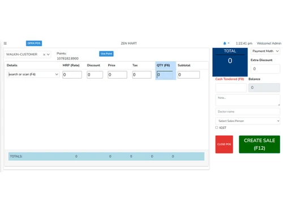The image size is (283, 212).
Task: Expand the WALKIN-CUSTOMER customer dropdown
Action: pyautogui.click(x=48, y=54)
